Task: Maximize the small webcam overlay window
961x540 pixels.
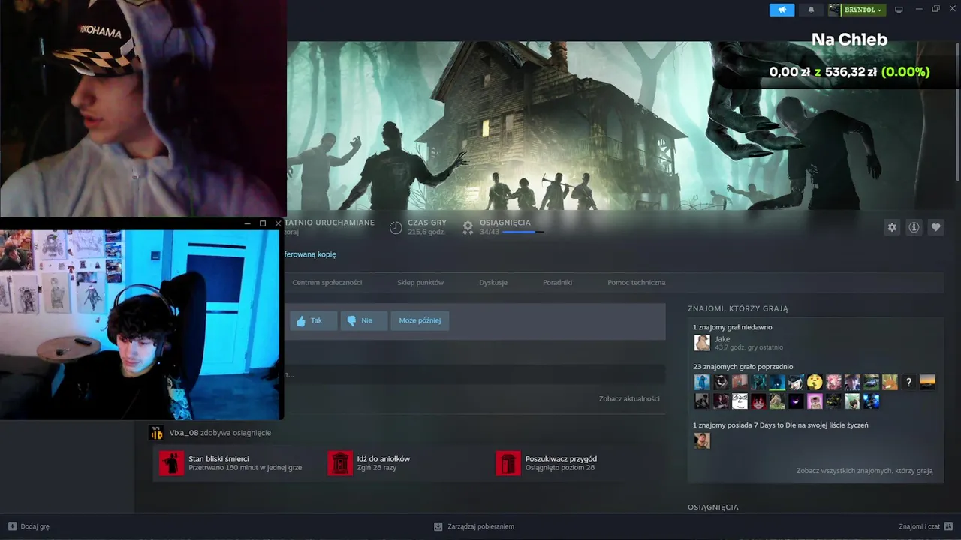Action: pos(263,223)
